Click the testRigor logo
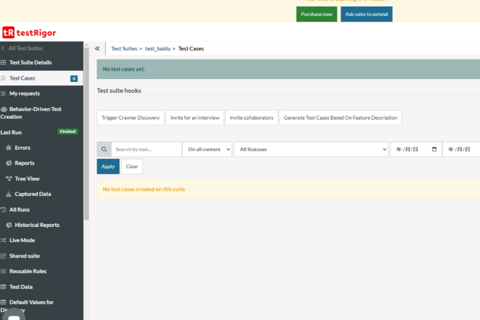The image size is (480, 320). [29, 32]
